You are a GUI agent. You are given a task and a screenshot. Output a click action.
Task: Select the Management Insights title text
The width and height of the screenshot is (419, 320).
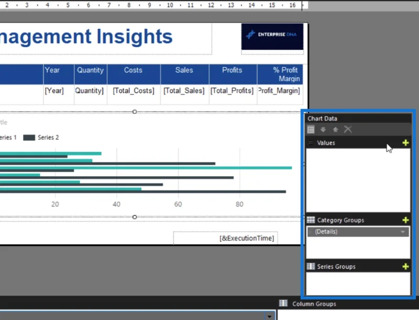point(85,37)
